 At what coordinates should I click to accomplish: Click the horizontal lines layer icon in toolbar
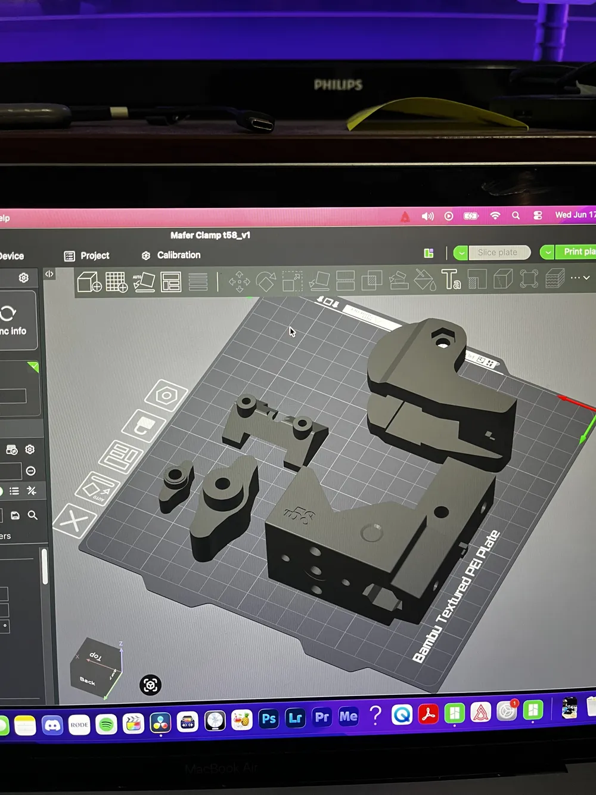point(198,282)
